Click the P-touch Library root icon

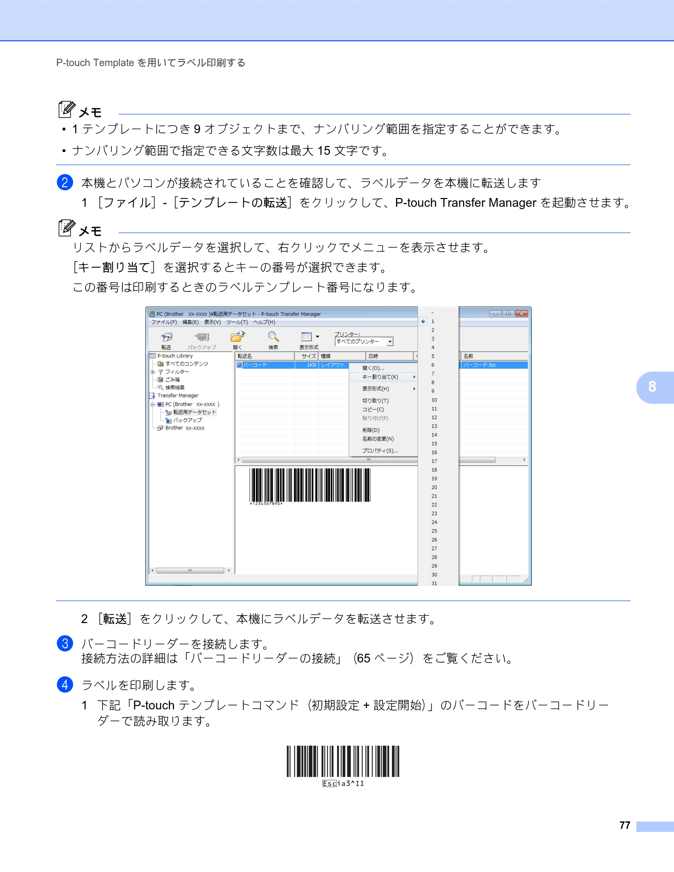pyautogui.click(x=152, y=356)
